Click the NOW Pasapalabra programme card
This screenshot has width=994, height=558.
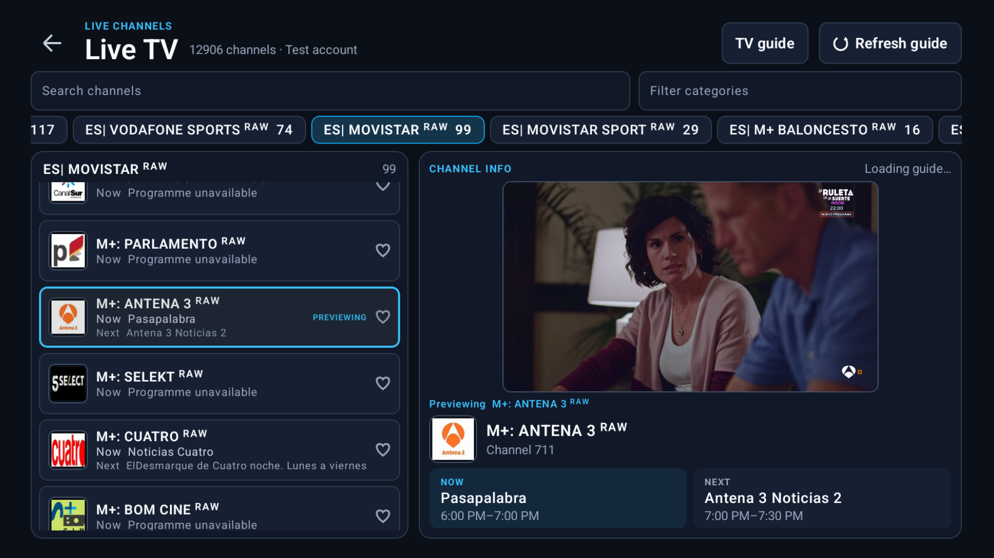(558, 498)
